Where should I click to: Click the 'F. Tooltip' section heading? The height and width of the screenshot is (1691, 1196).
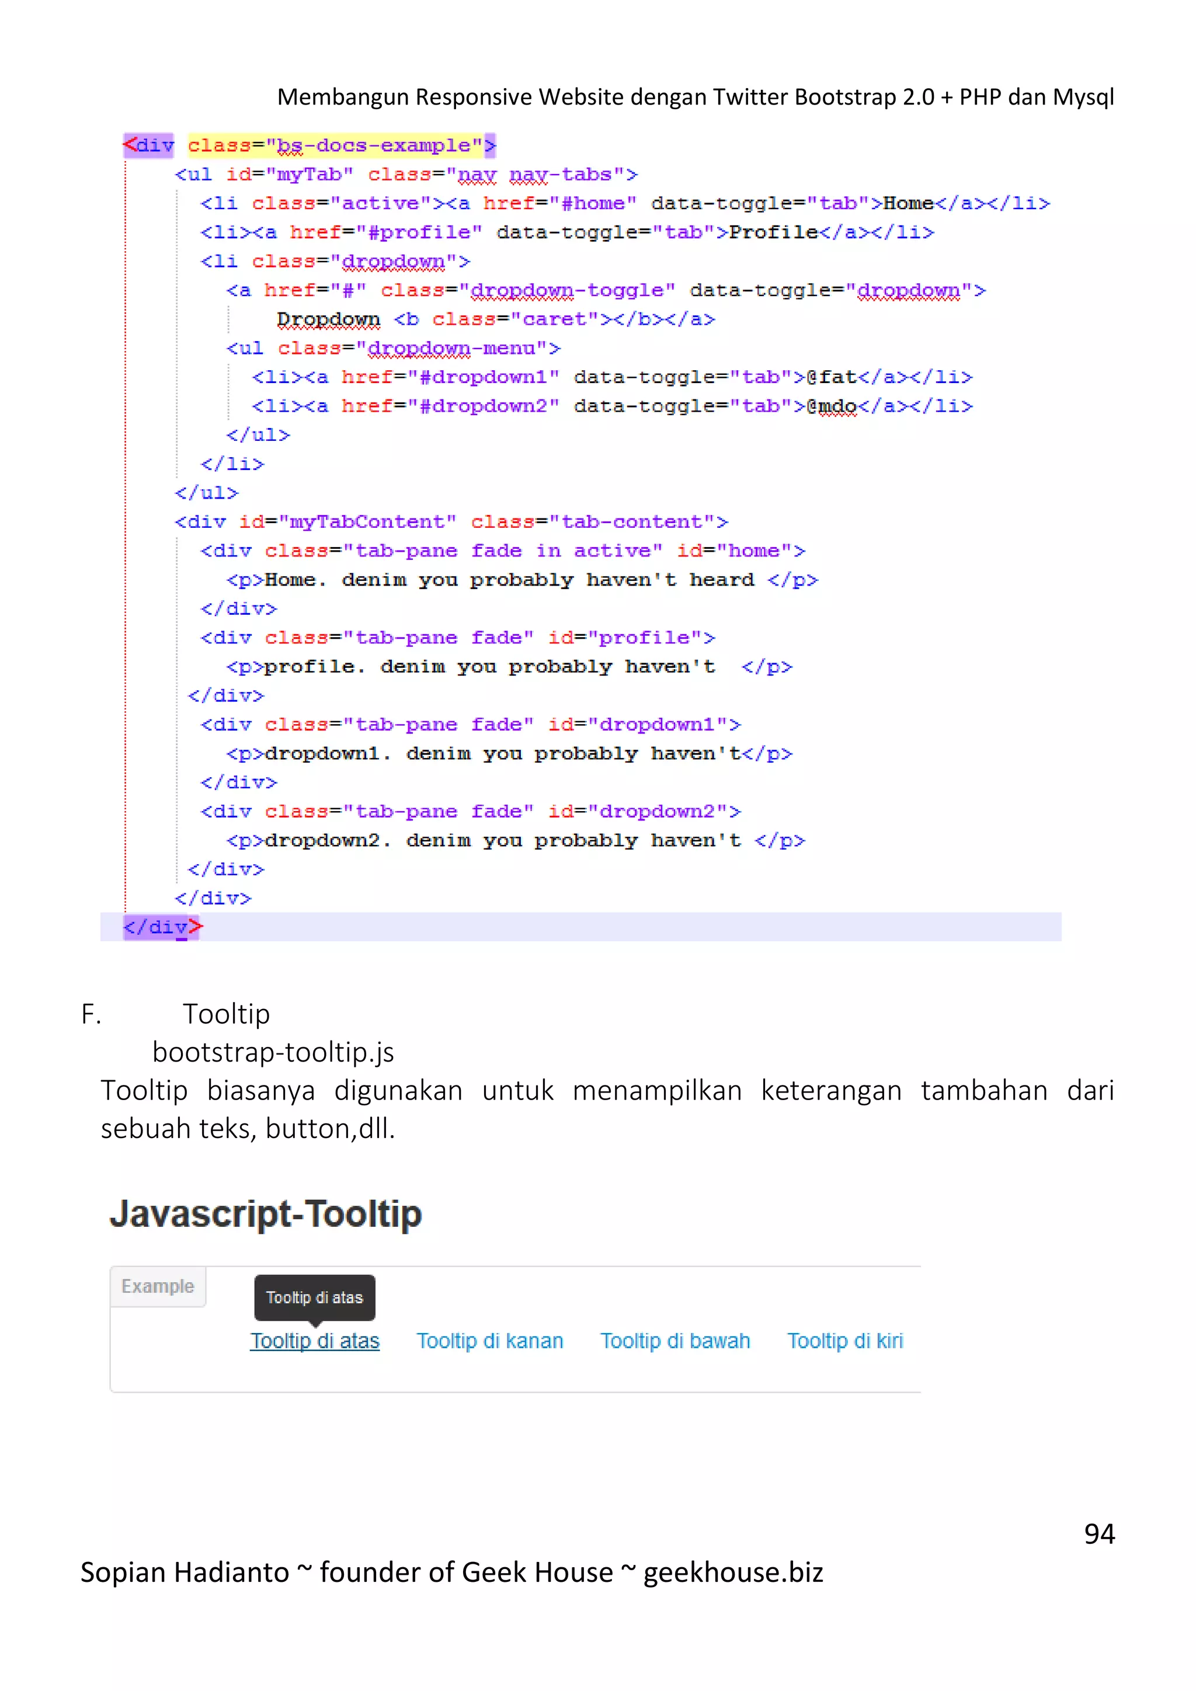(175, 1014)
